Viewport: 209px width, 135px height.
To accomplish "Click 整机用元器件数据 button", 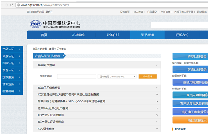I will (190, 82).
